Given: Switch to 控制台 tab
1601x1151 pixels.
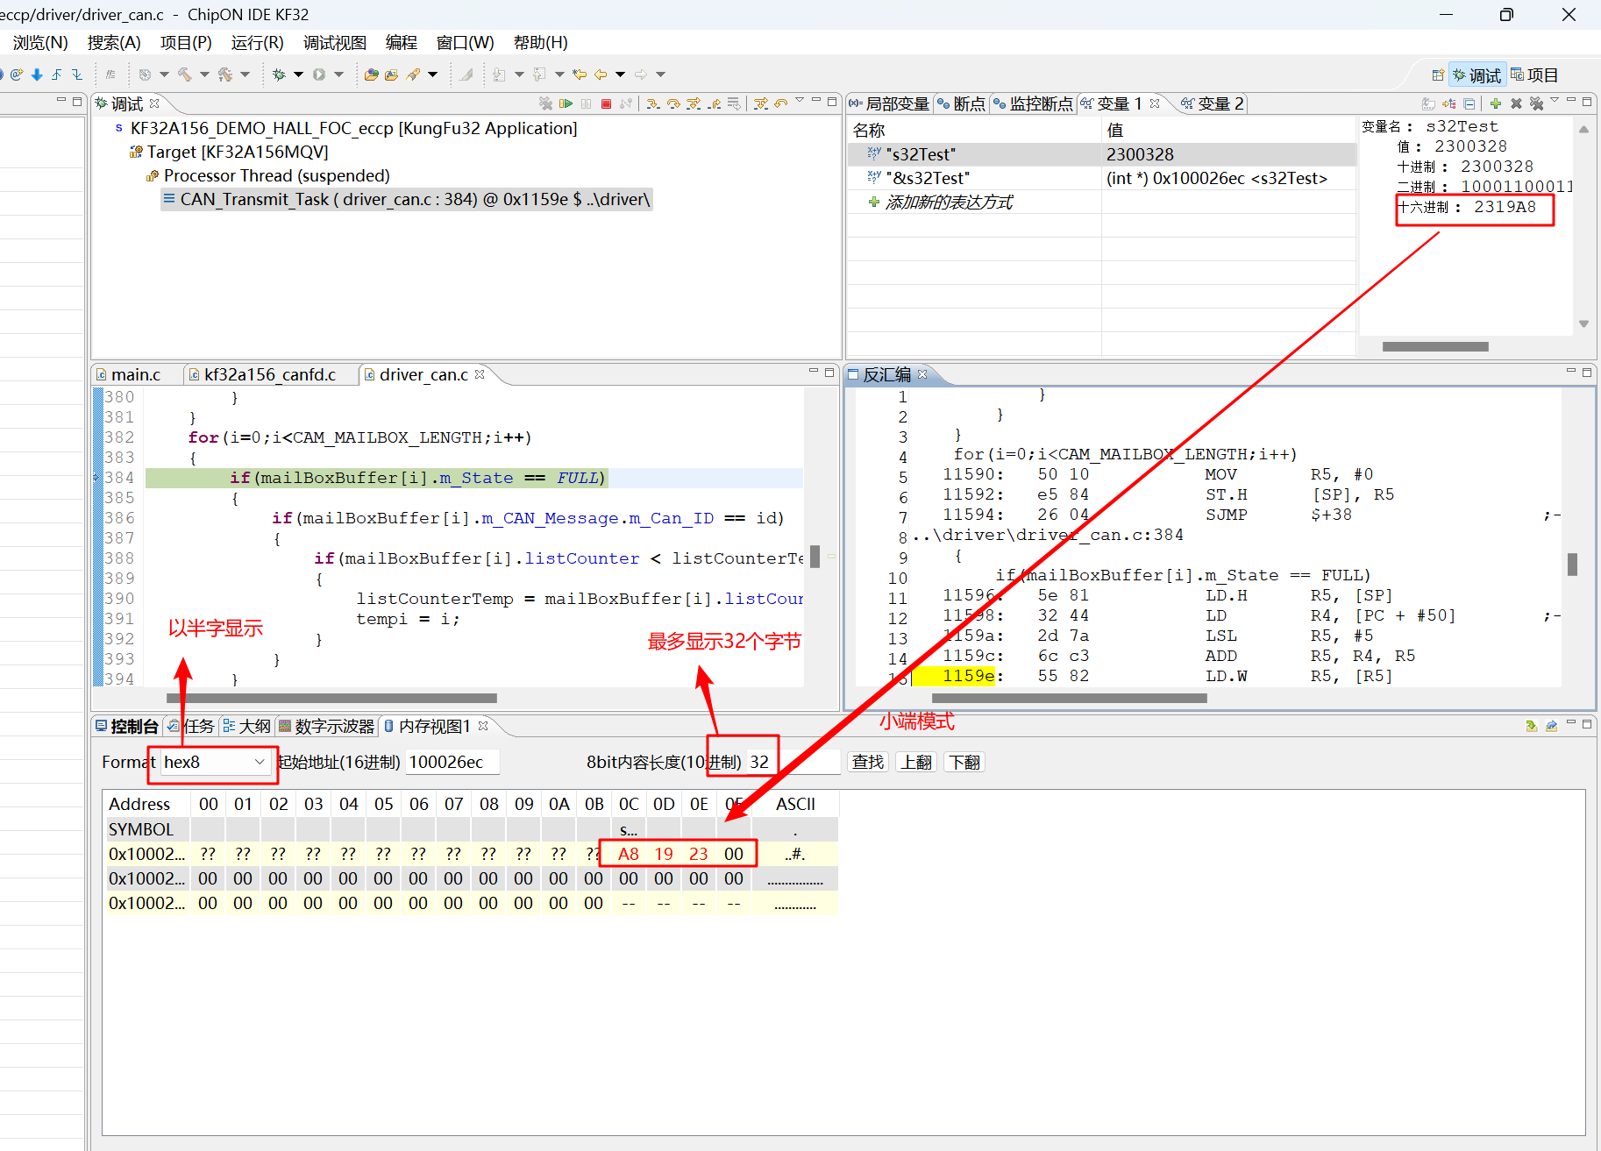Looking at the screenshot, I should point(127,726).
